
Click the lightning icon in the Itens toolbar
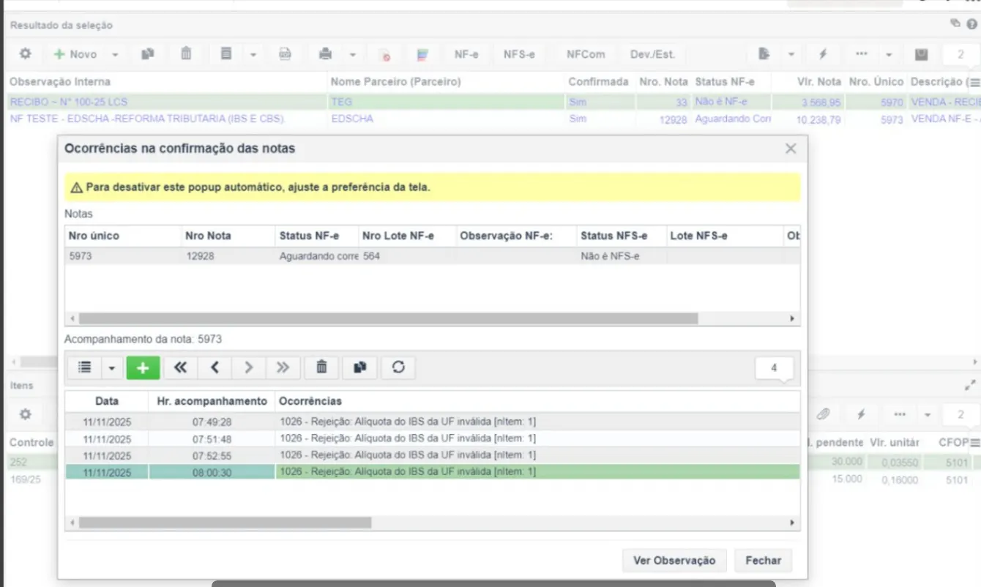862,414
